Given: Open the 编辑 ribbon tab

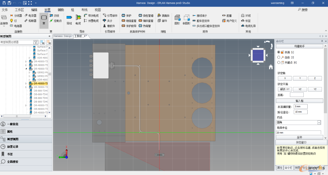Looking at the screenshot, I should point(34,10).
